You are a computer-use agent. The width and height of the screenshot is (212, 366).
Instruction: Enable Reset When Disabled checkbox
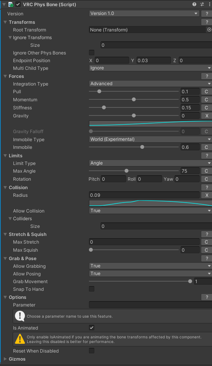(92, 351)
